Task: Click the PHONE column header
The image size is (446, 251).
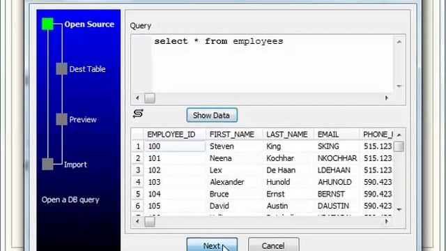Action: click(x=376, y=135)
